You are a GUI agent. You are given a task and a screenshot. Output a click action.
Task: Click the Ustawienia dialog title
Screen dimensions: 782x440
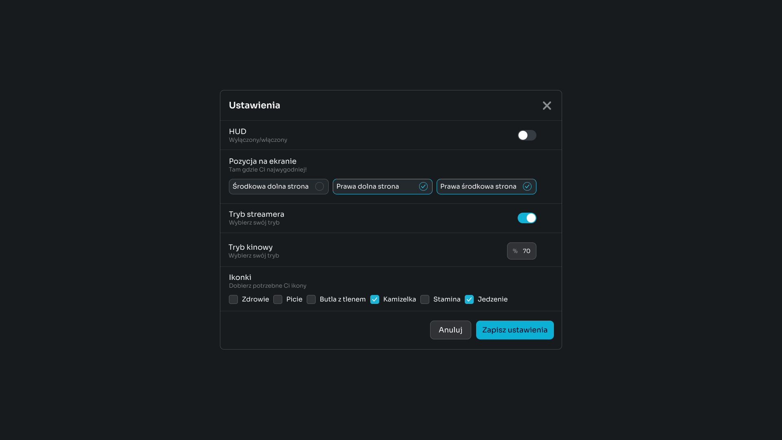[x=254, y=106]
